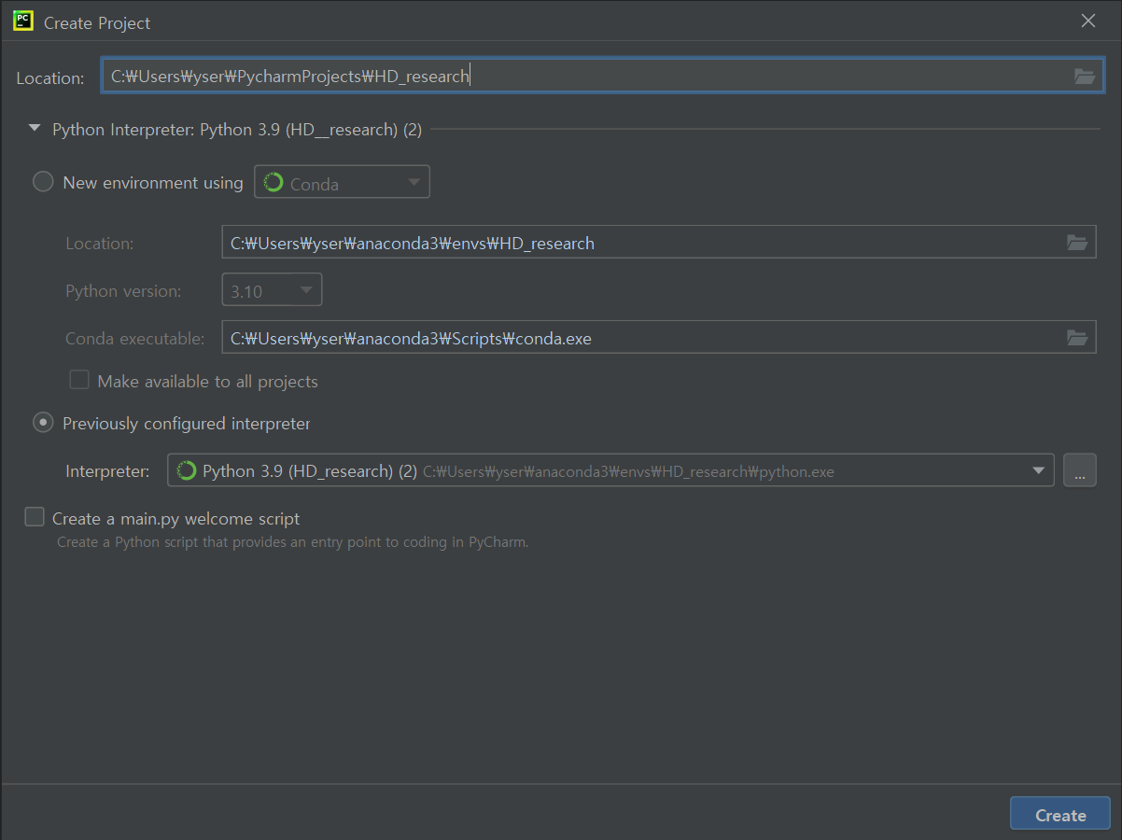Click the welcome script description text
The image size is (1122, 840).
(293, 541)
